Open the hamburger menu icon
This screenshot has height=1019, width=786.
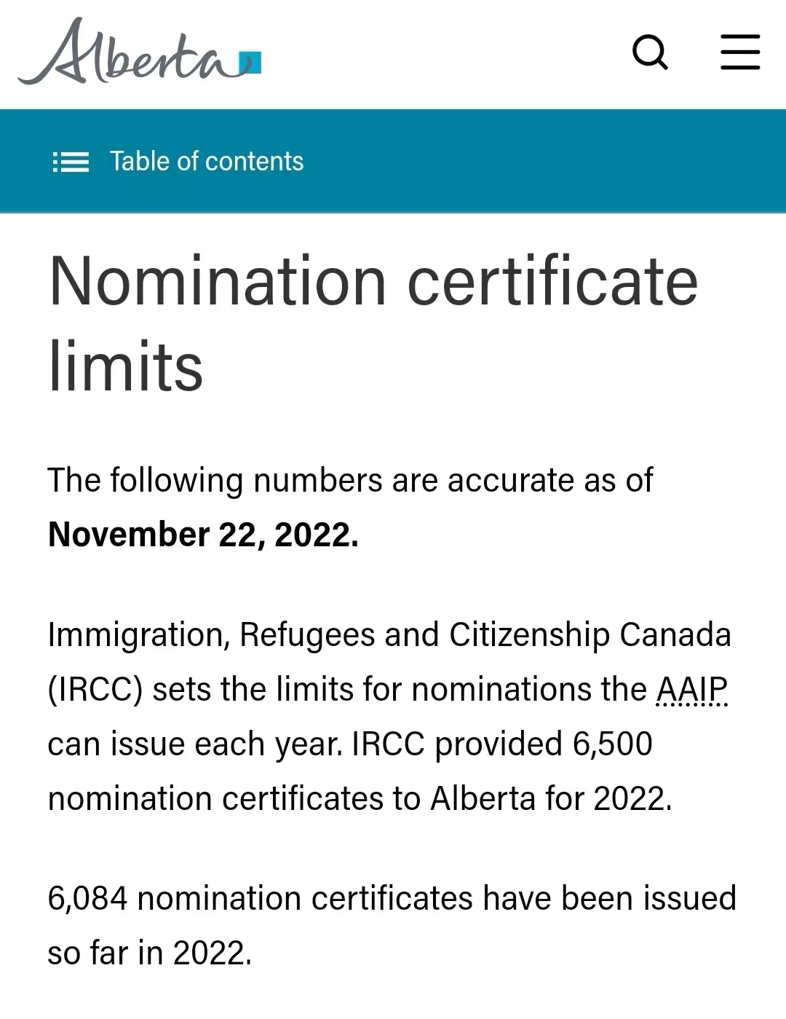(740, 52)
